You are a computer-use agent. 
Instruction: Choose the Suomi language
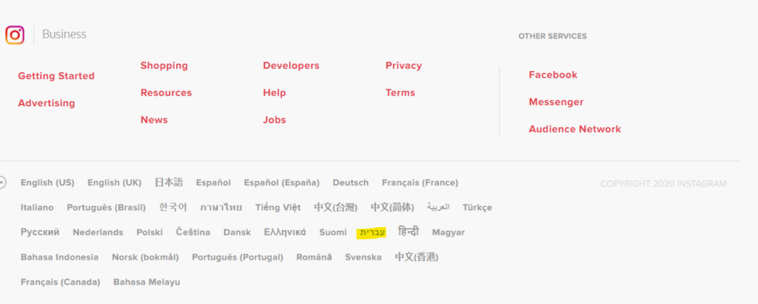[x=332, y=232]
